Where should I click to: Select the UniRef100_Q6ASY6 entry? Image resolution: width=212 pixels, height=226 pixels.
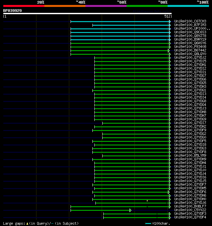tap(190, 43)
